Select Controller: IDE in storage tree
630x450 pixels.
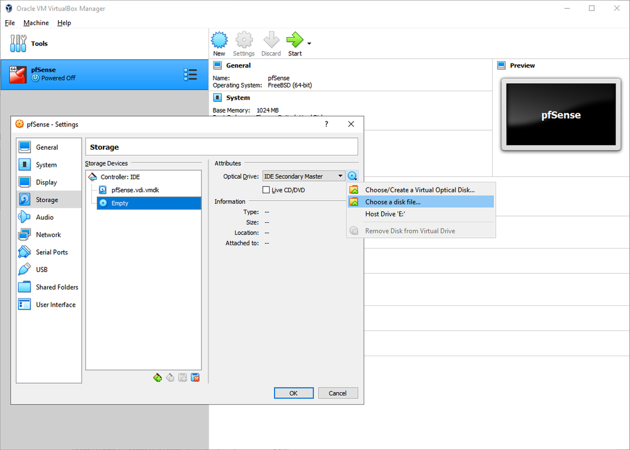(x=144, y=177)
